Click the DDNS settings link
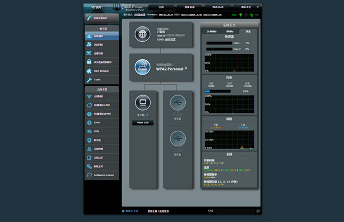Viewport: 344px width, 222px height. pyautogui.click(x=170, y=40)
